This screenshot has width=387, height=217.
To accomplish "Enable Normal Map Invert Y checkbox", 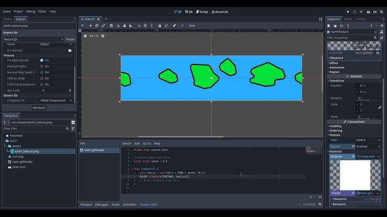I will point(42,72).
